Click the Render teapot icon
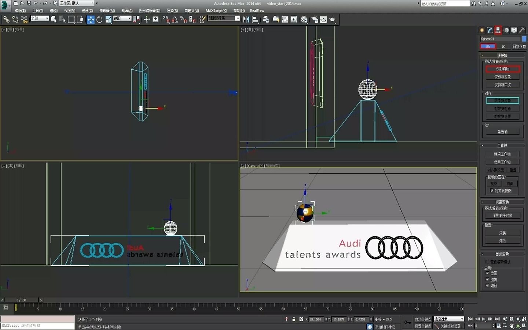Screen dimensions: 528x330 [x=332, y=19]
